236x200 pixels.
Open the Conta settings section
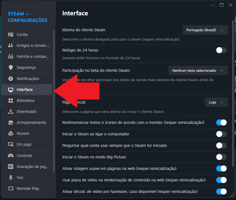(x=22, y=35)
